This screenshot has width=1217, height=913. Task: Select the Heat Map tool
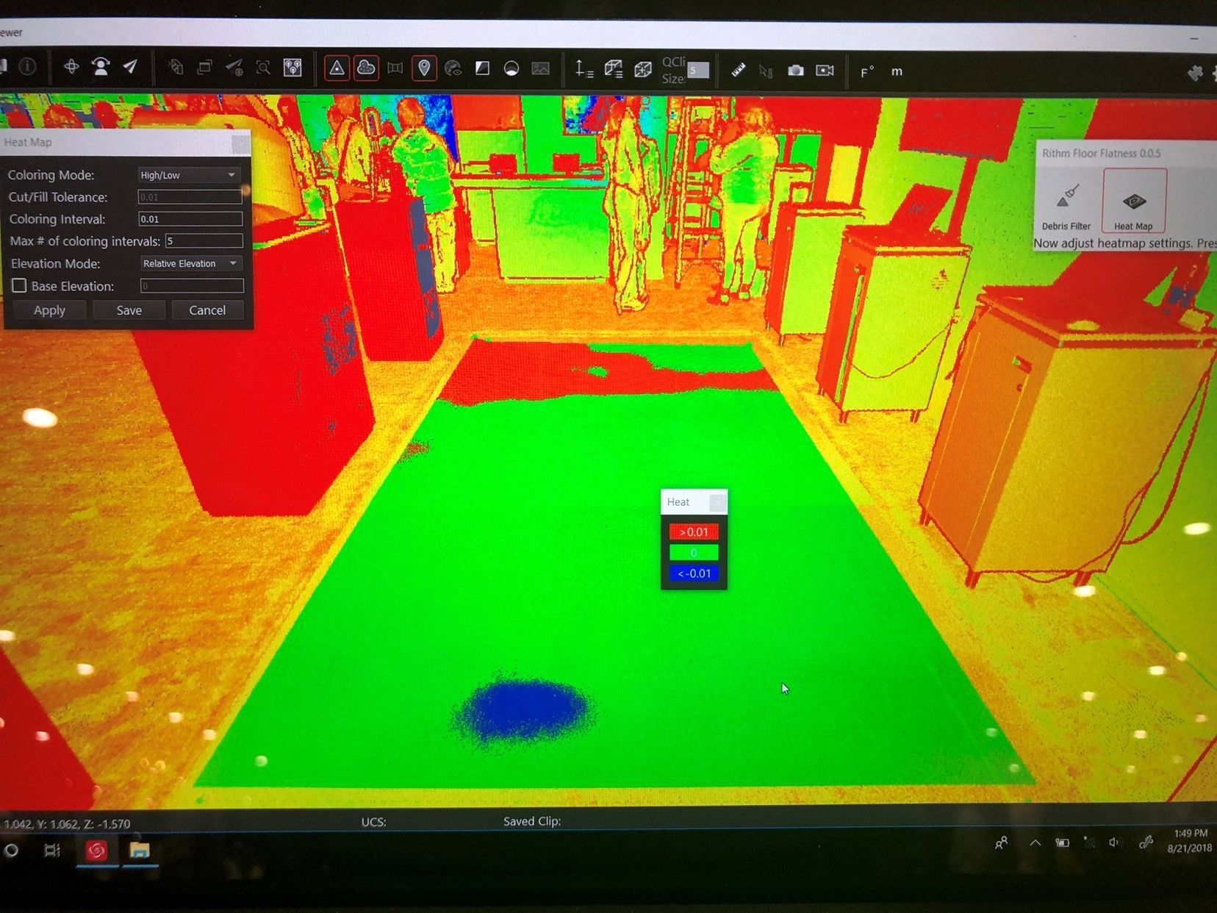click(1134, 201)
